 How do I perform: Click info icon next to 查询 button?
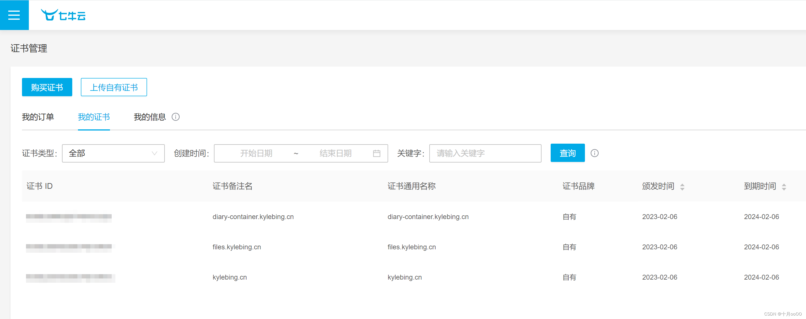(x=594, y=153)
